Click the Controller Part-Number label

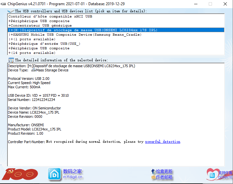click(27, 142)
